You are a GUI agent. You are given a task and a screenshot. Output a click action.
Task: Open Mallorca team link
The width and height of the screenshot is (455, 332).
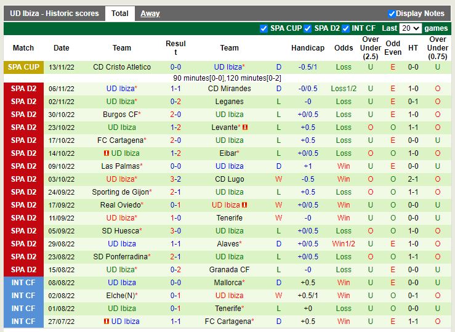tap(228, 282)
